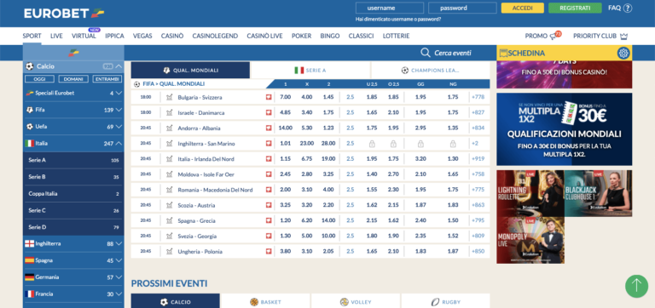Open Coppa Italia in sidebar
This screenshot has width=655, height=308.
[x=73, y=194]
